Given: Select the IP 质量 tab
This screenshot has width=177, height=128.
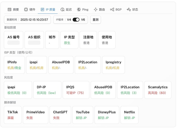Looking at the screenshot, I should pos(48,9).
